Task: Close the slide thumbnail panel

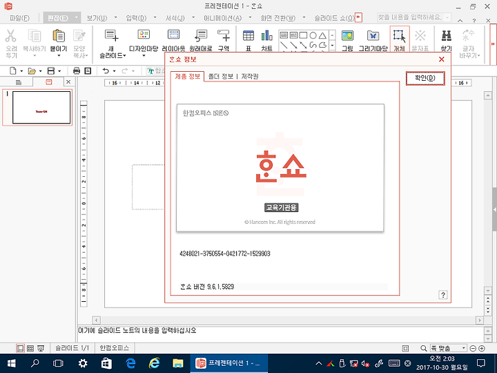Action: tap(68, 82)
